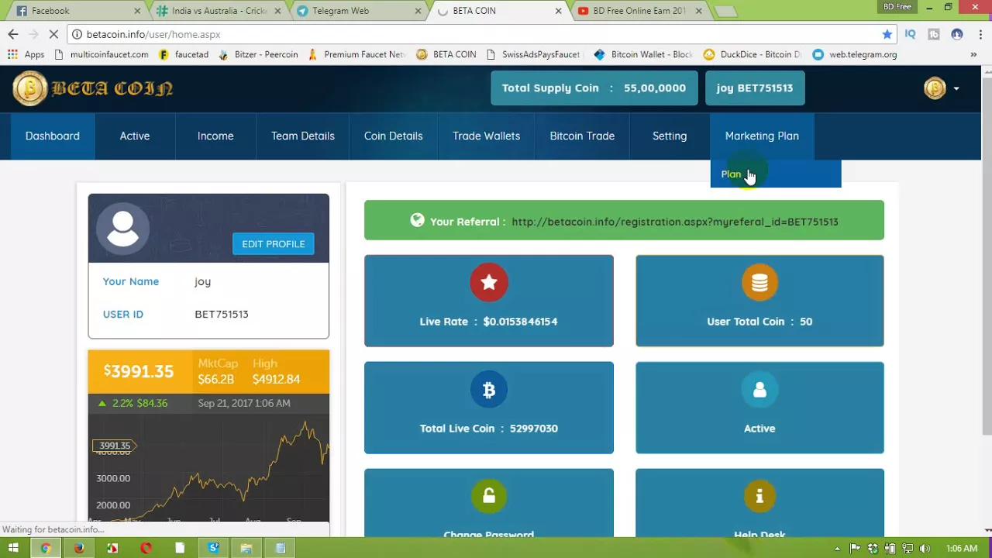This screenshot has width=992, height=558.
Task: Click the Total Supply Coin button
Action: (x=594, y=88)
